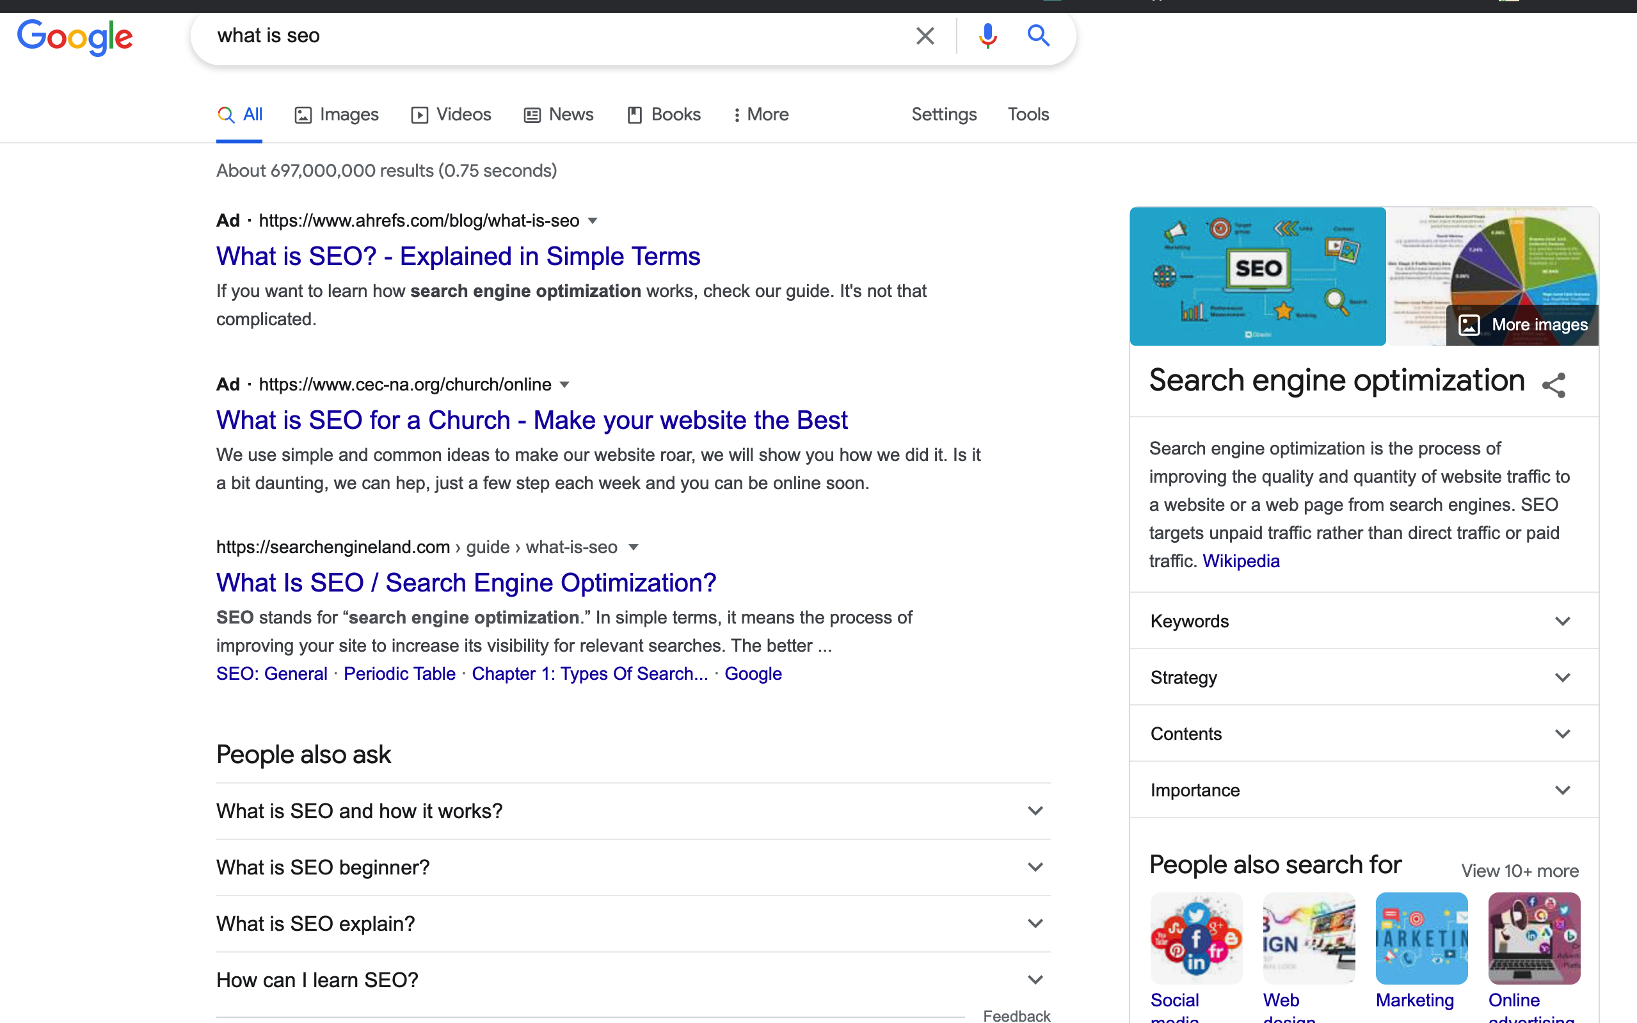The height and width of the screenshot is (1023, 1637).
Task: Expand the Keywords section in knowledge panel
Action: (x=1562, y=621)
